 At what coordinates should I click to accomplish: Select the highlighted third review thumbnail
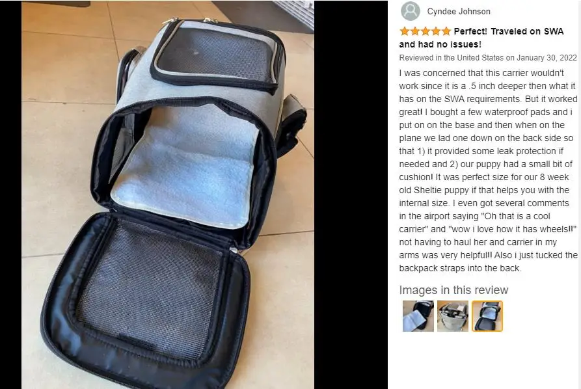click(487, 316)
